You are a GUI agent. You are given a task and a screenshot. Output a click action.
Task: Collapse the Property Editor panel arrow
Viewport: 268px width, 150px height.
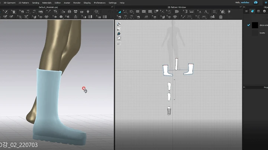(x=244, y=87)
